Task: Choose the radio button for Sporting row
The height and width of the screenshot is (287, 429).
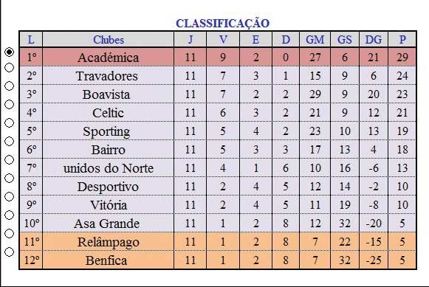Action: pyautogui.click(x=10, y=122)
